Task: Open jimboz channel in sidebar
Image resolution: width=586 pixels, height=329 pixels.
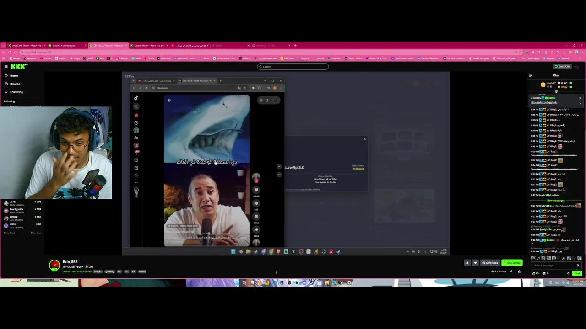Action: click(22, 218)
